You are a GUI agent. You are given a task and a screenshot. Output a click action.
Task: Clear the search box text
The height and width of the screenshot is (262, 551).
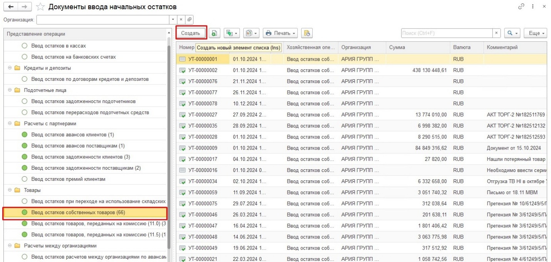(x=497, y=33)
